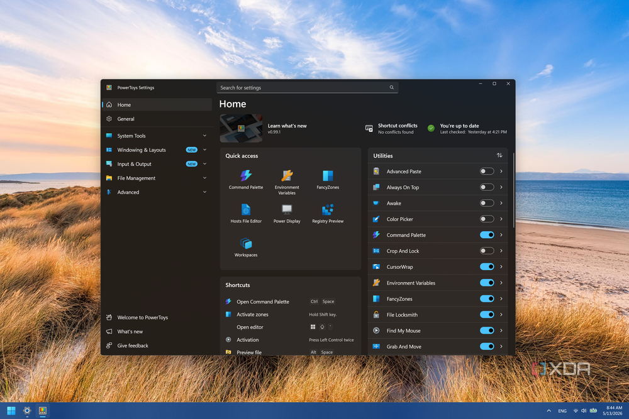Click Give feedback in sidebar
The image size is (629, 419).
tap(157, 346)
